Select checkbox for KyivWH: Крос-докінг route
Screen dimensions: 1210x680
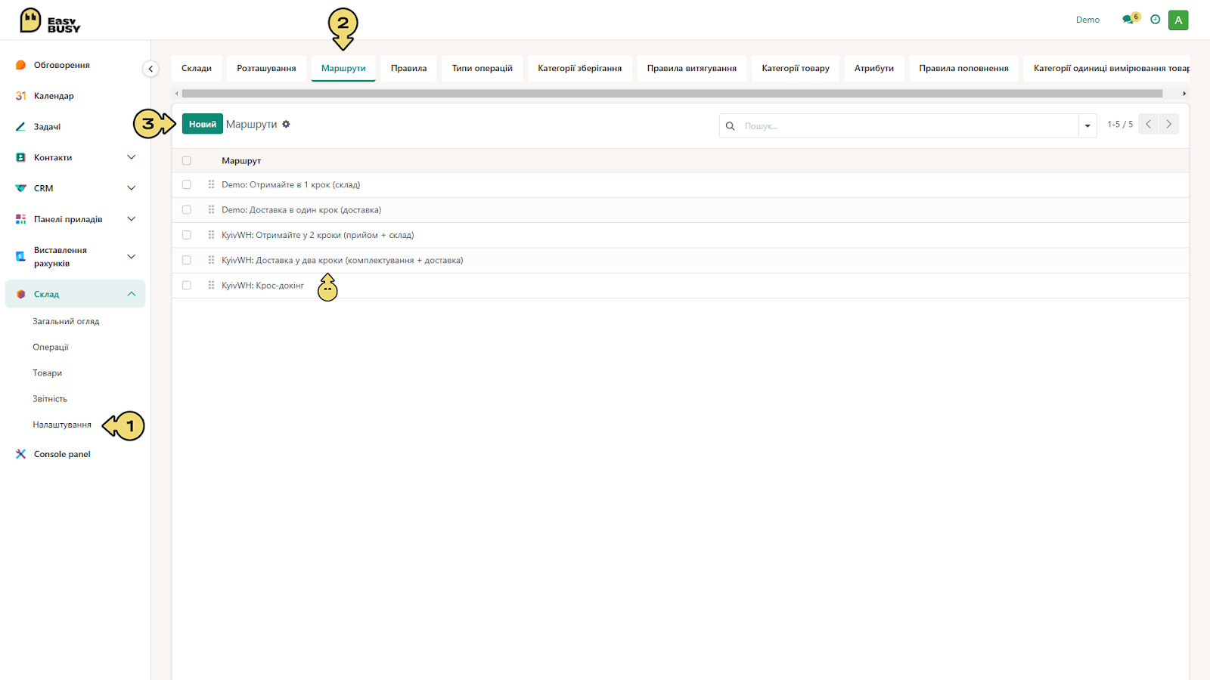click(187, 286)
